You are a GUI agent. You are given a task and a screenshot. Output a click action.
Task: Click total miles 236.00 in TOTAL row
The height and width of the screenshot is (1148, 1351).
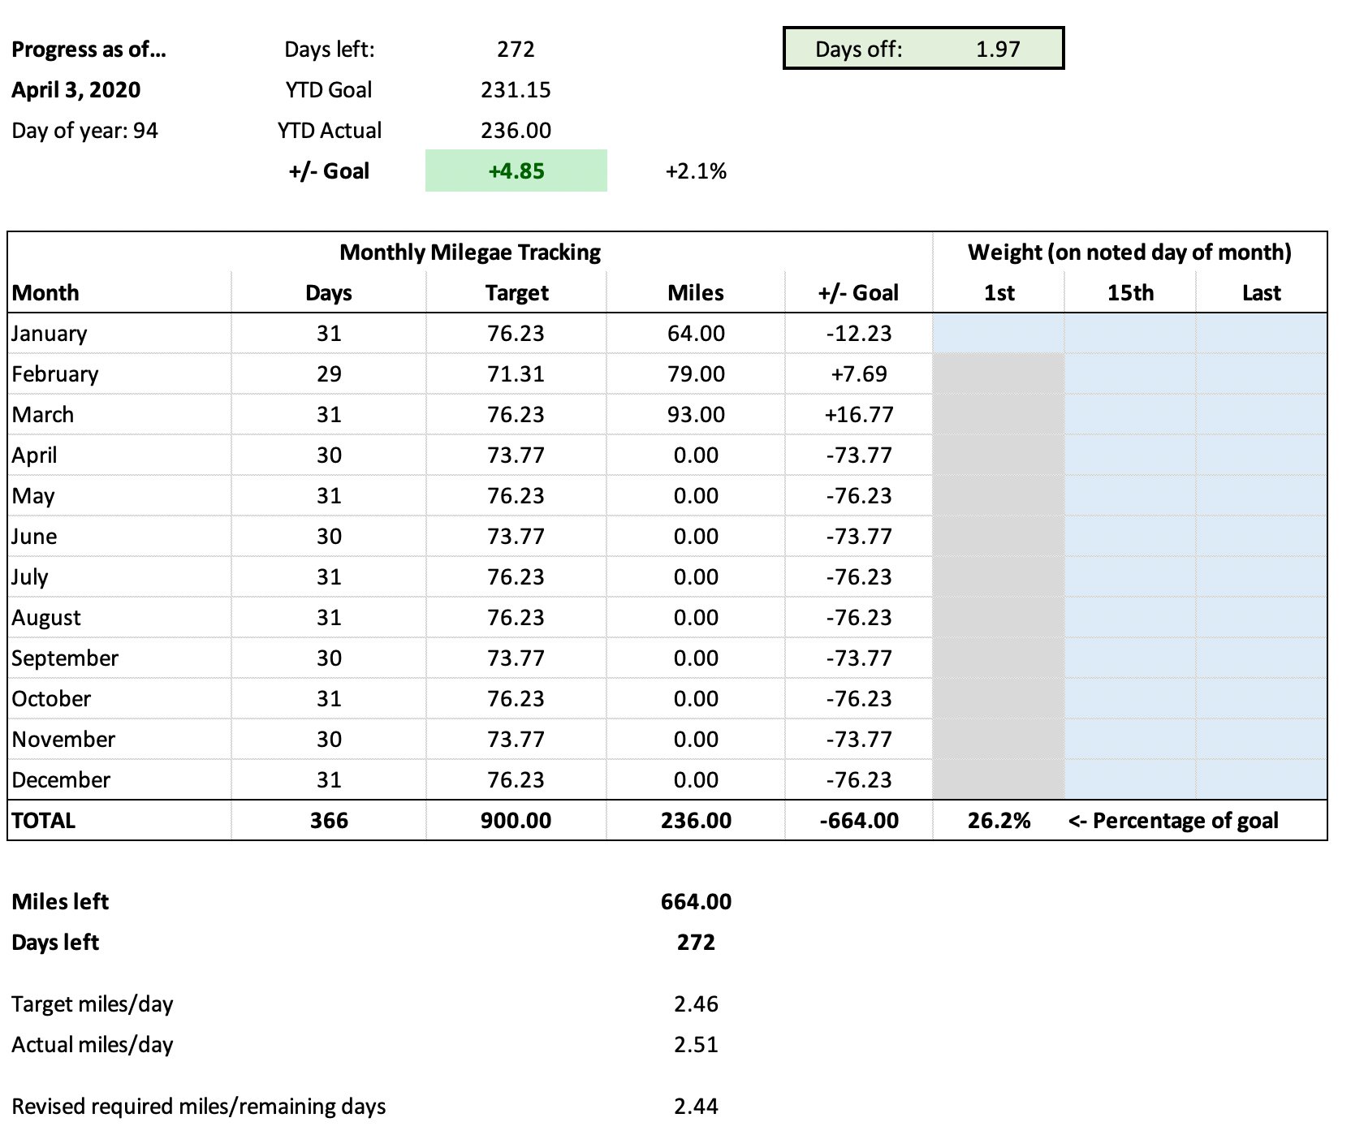[696, 821]
